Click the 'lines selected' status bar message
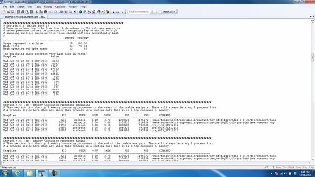This screenshot has width=315, height=177. pos(8,167)
